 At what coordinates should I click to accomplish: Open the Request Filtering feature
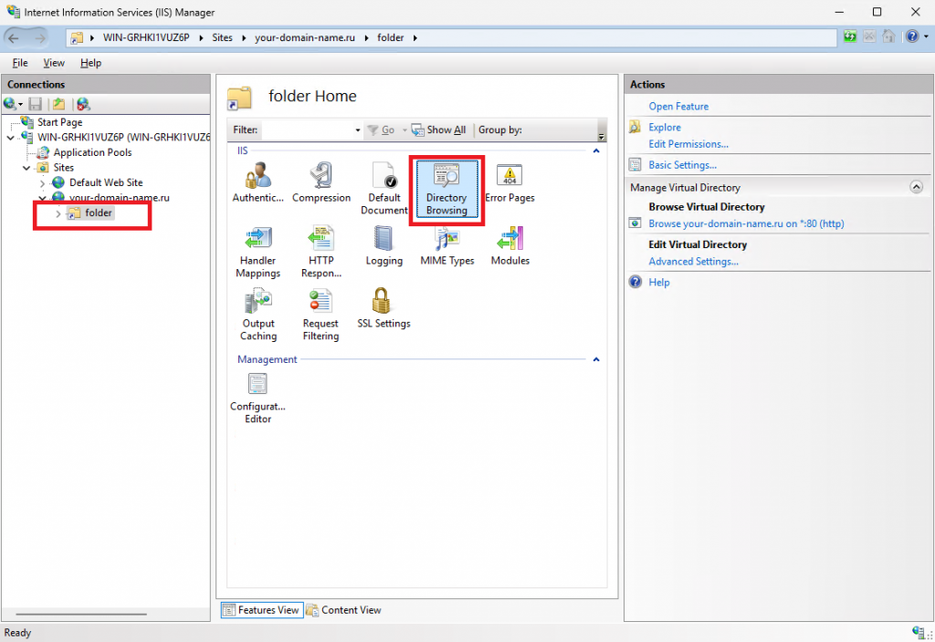[x=320, y=315]
